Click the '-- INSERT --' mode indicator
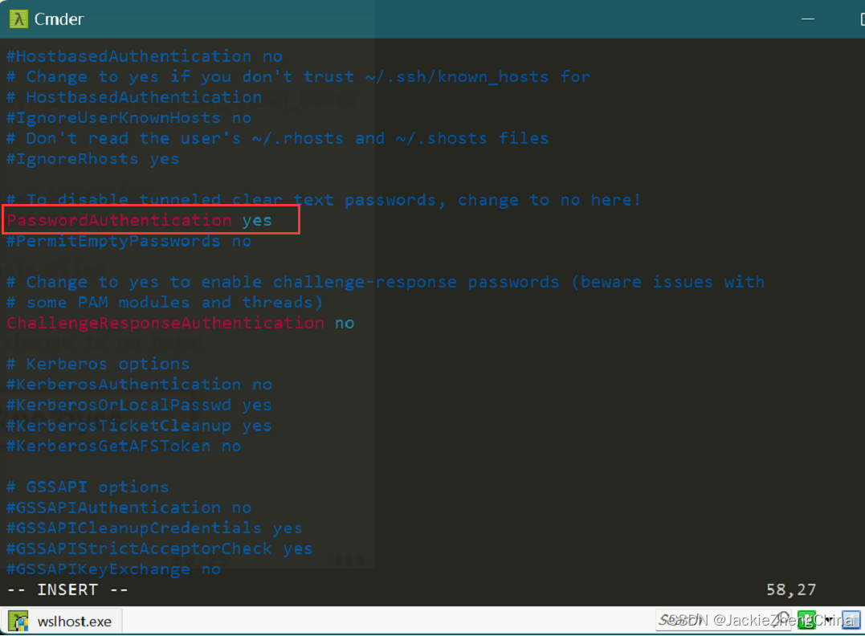Image resolution: width=865 pixels, height=636 pixels. 67,589
